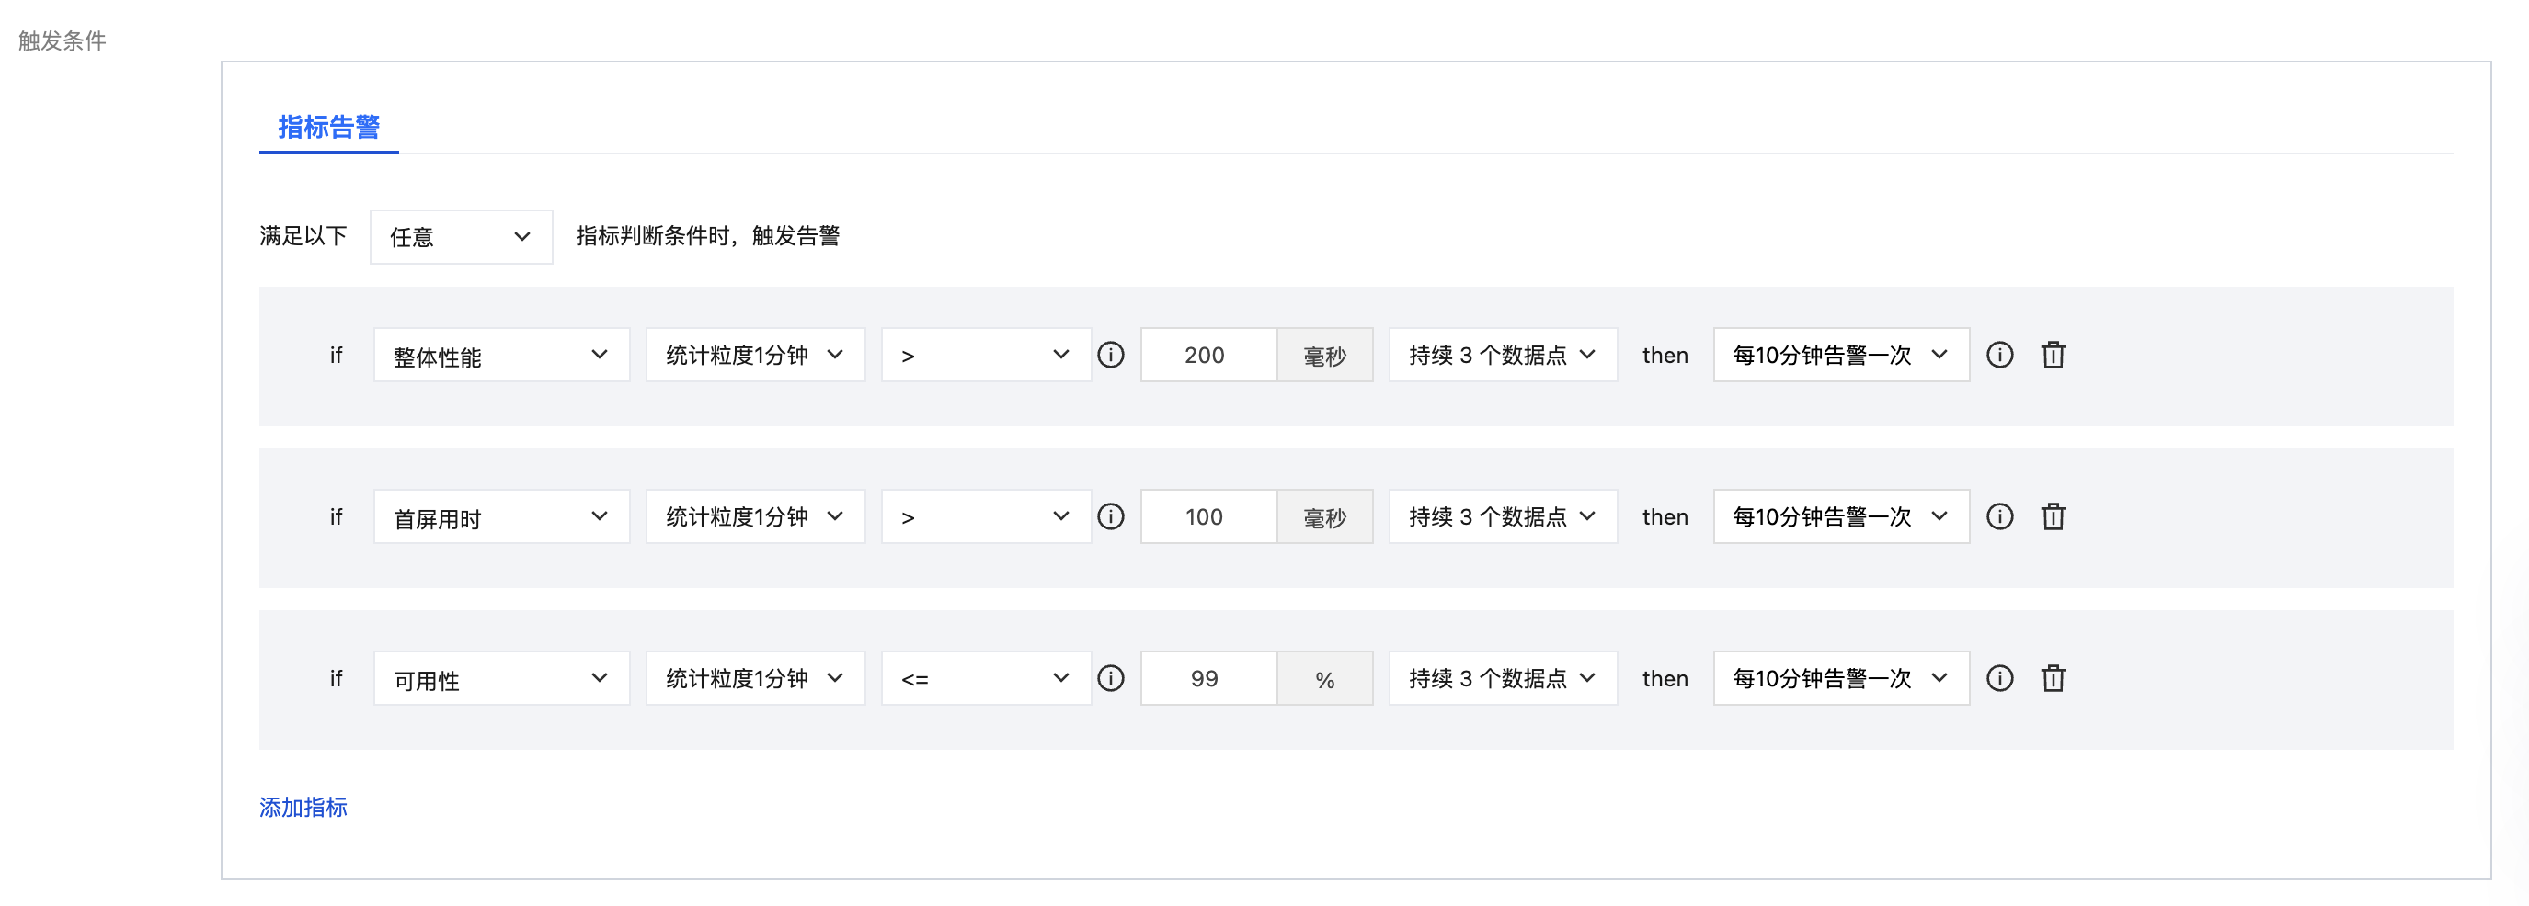2529x906 pixels.
Task: Click the 毫秒 unit in 首屏用时 row
Action: (x=1324, y=516)
